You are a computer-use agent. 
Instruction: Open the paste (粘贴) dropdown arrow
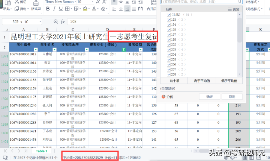(11, 9)
